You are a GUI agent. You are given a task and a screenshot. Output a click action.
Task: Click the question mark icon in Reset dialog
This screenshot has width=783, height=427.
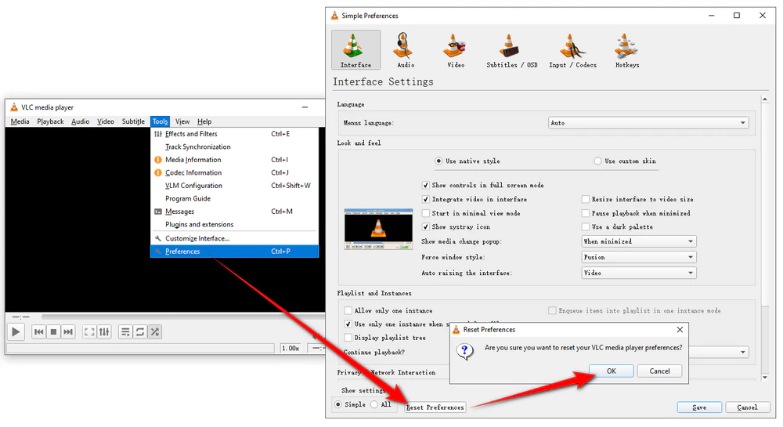tap(464, 351)
